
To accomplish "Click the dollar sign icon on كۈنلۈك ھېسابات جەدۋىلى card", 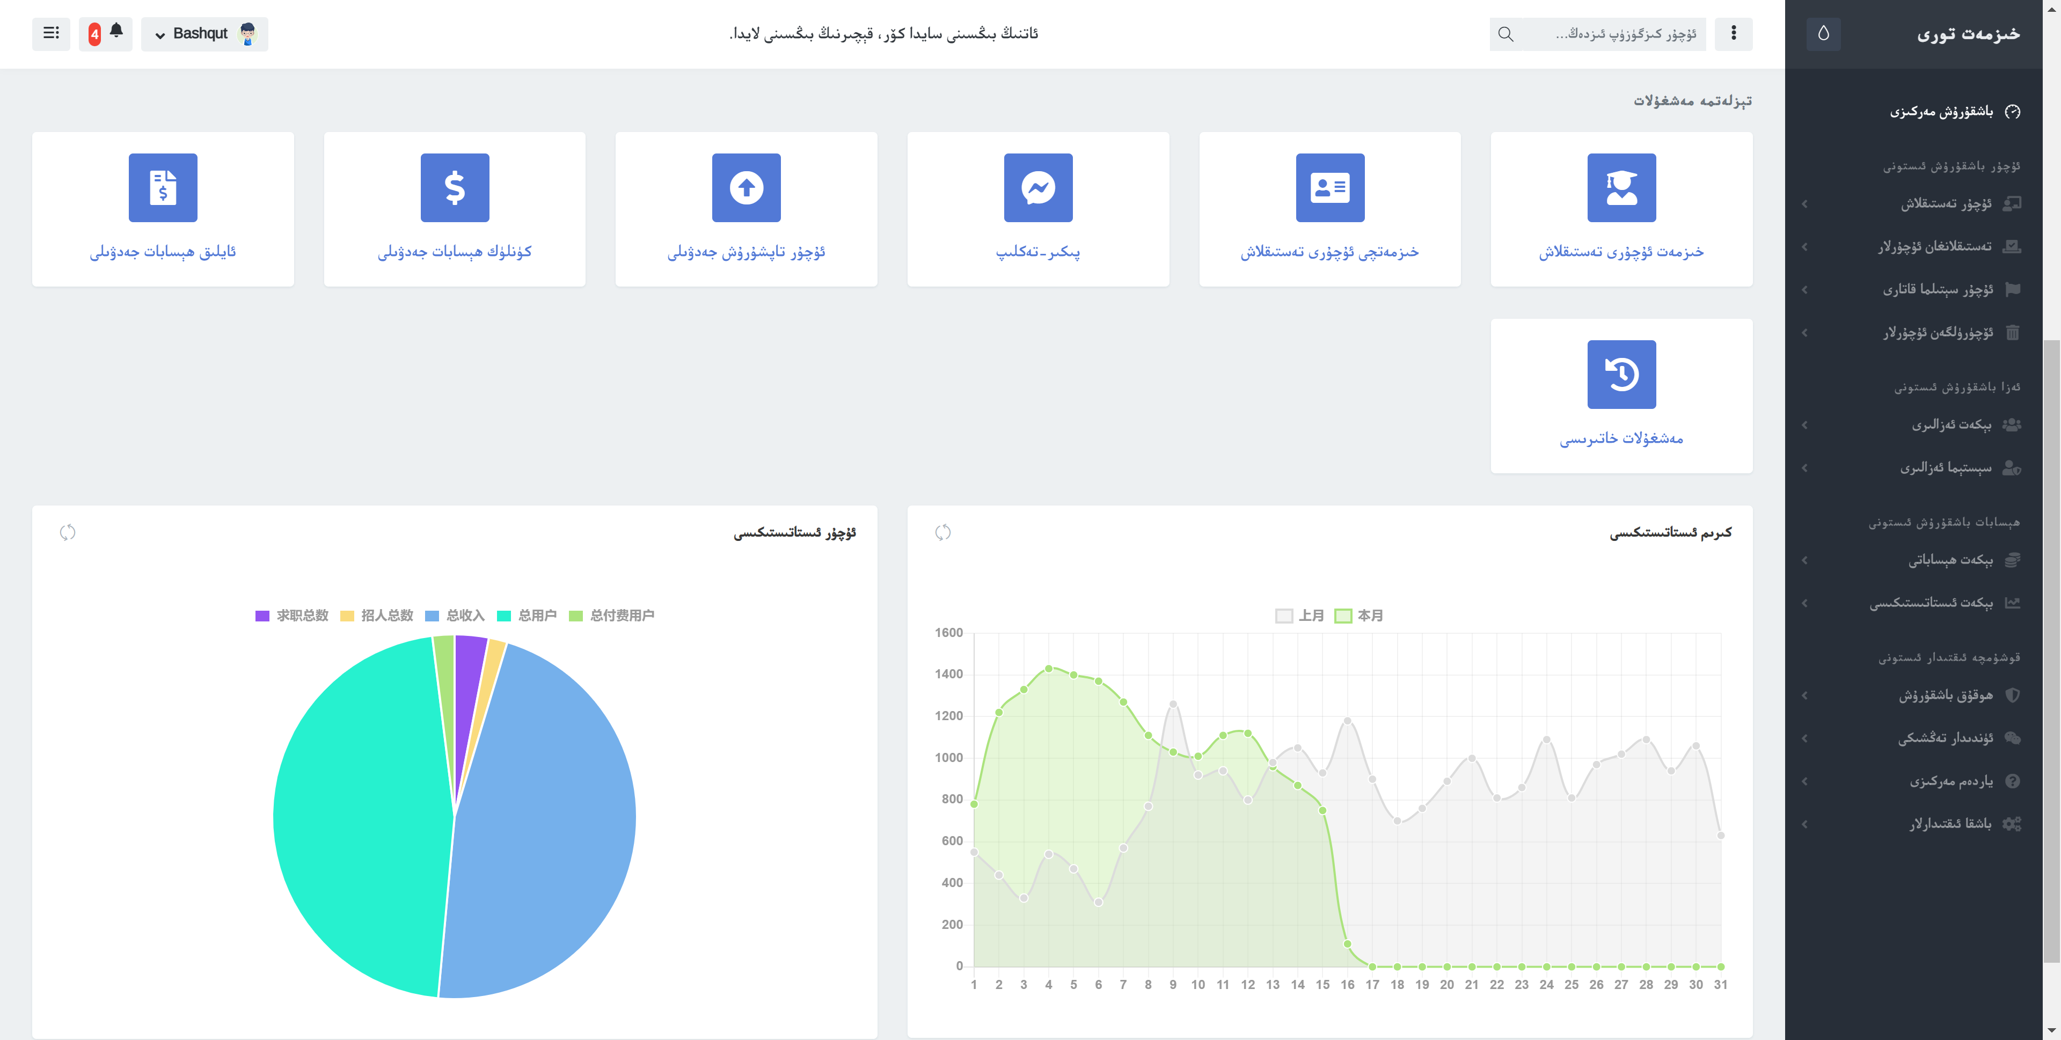I will (x=455, y=187).
